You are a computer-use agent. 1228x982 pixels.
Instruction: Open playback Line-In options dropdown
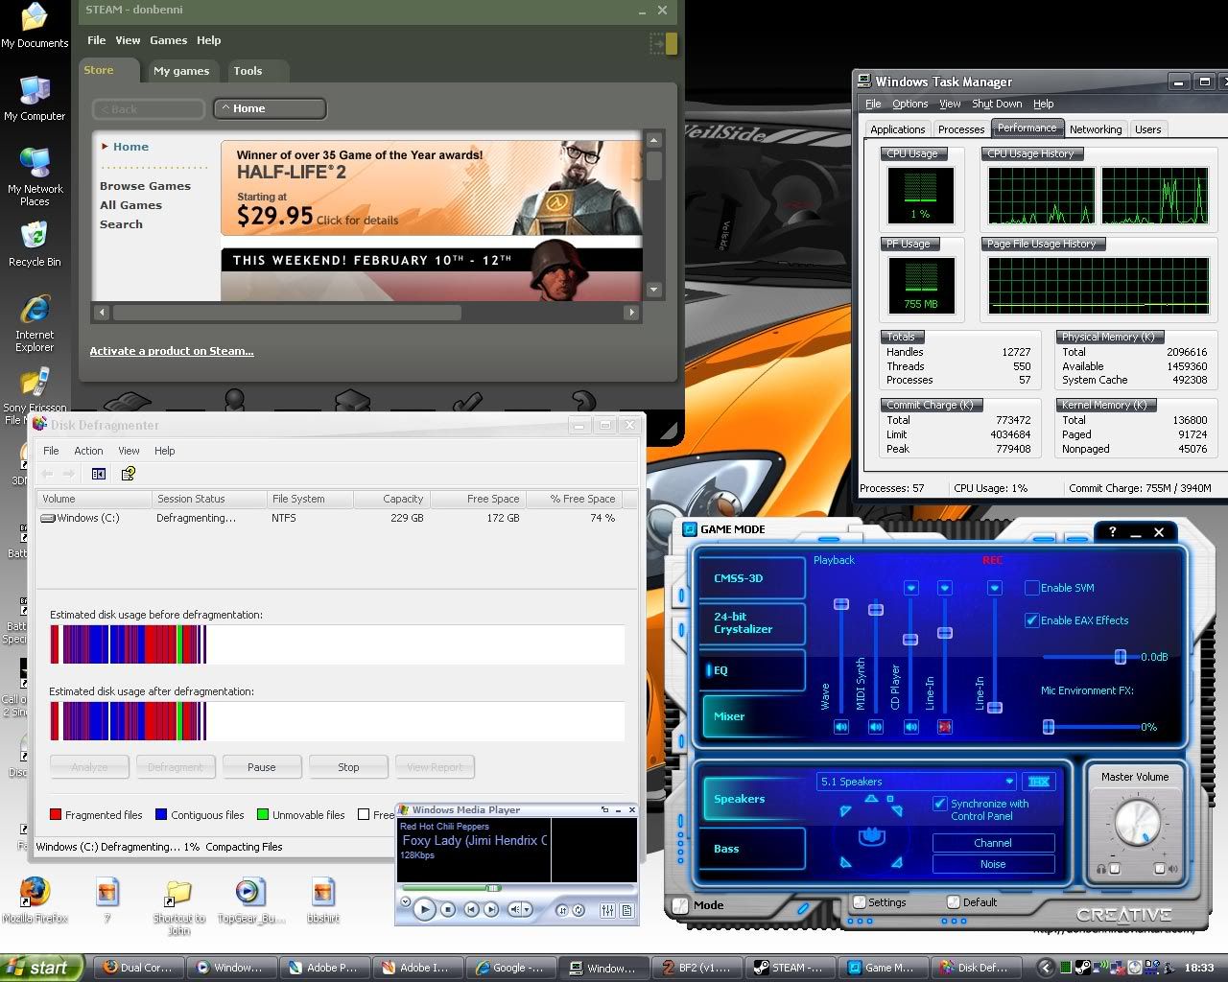pos(945,588)
